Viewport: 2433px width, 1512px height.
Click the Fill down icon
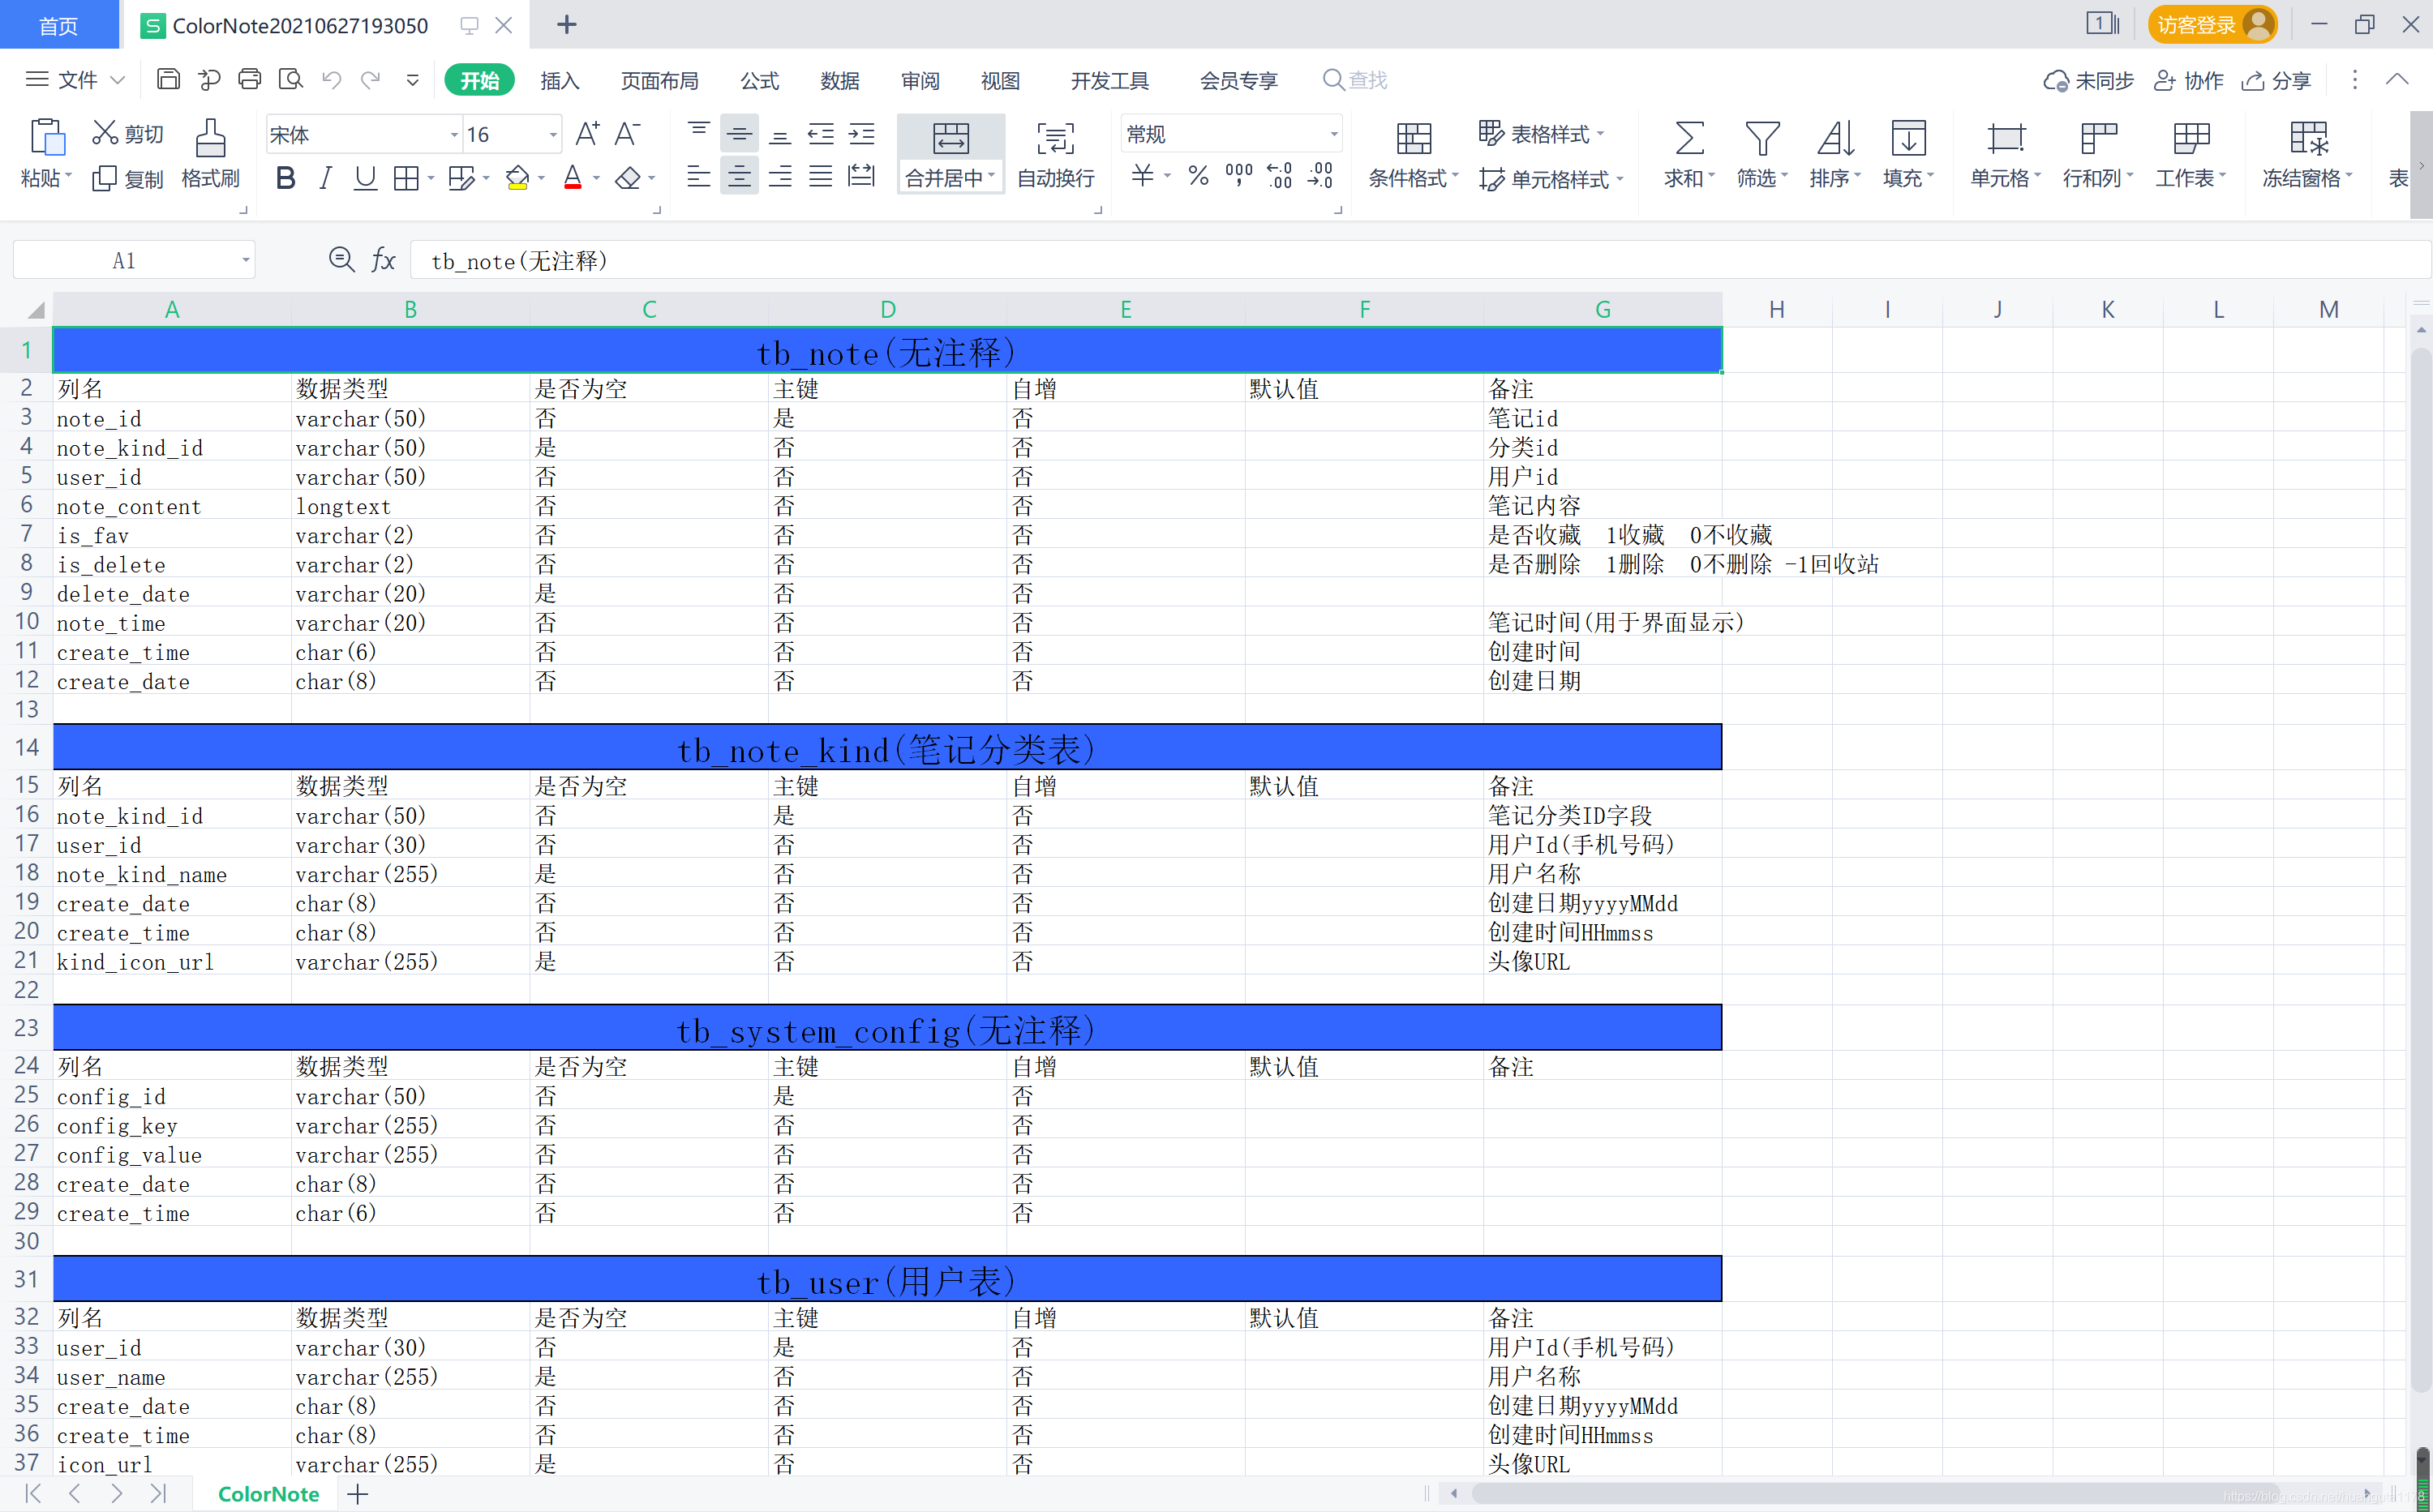[x=1907, y=138]
